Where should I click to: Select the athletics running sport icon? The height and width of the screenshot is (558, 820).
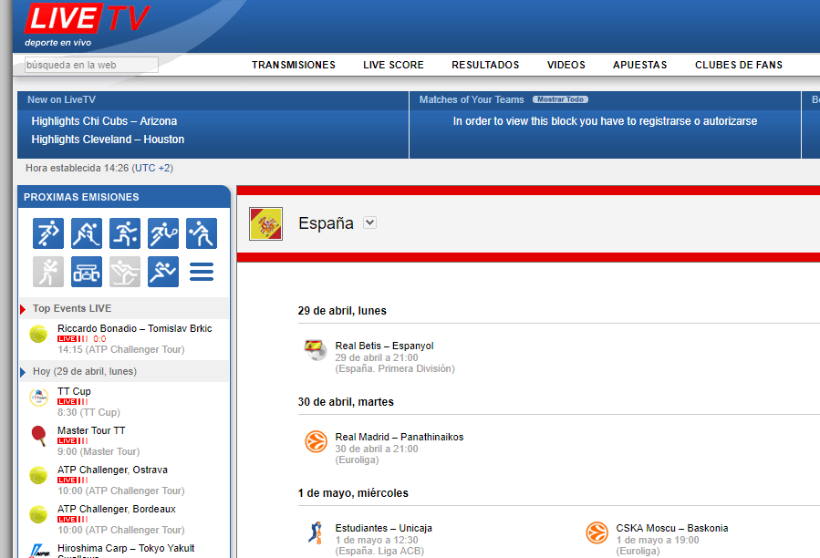[x=163, y=272]
